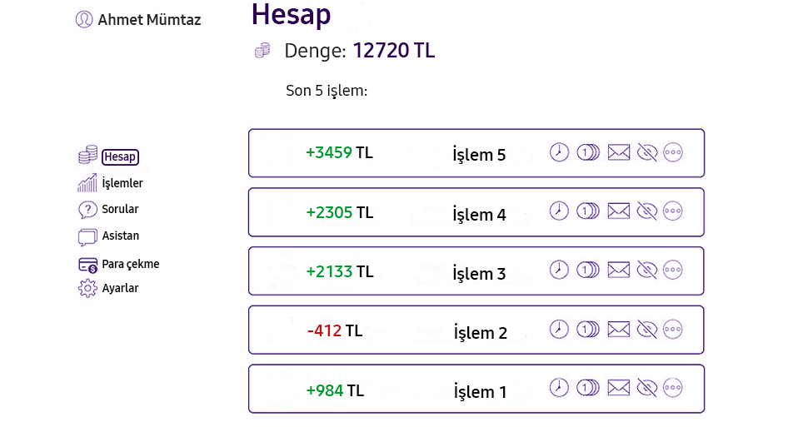
Task: Select the +2305 TL İşlem 4 row
Action: tap(476, 212)
